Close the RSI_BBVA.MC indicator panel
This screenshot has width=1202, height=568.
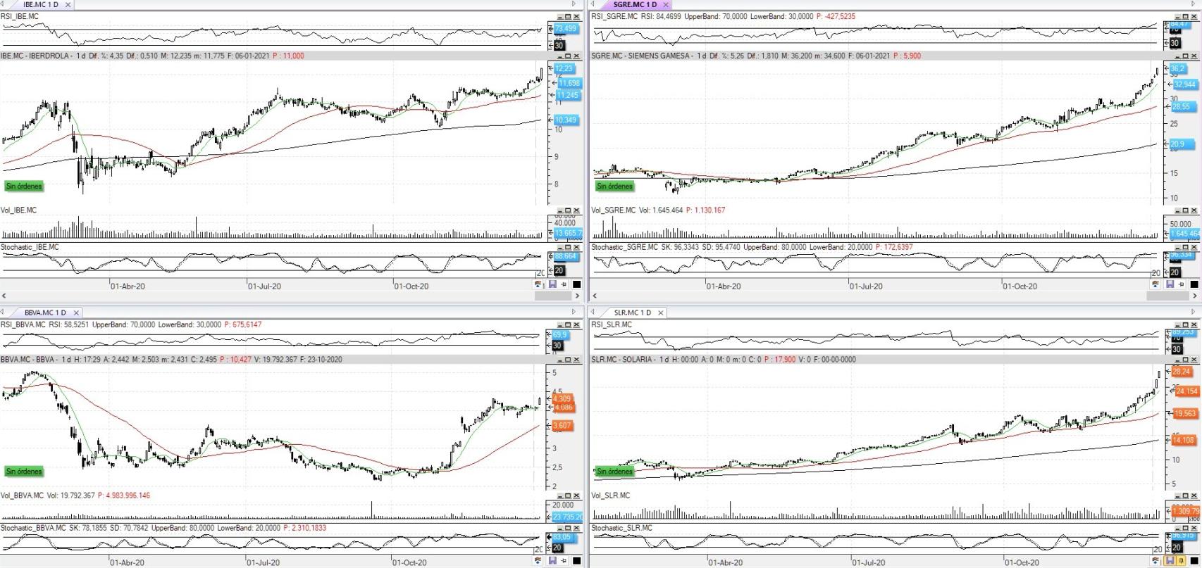[576, 325]
